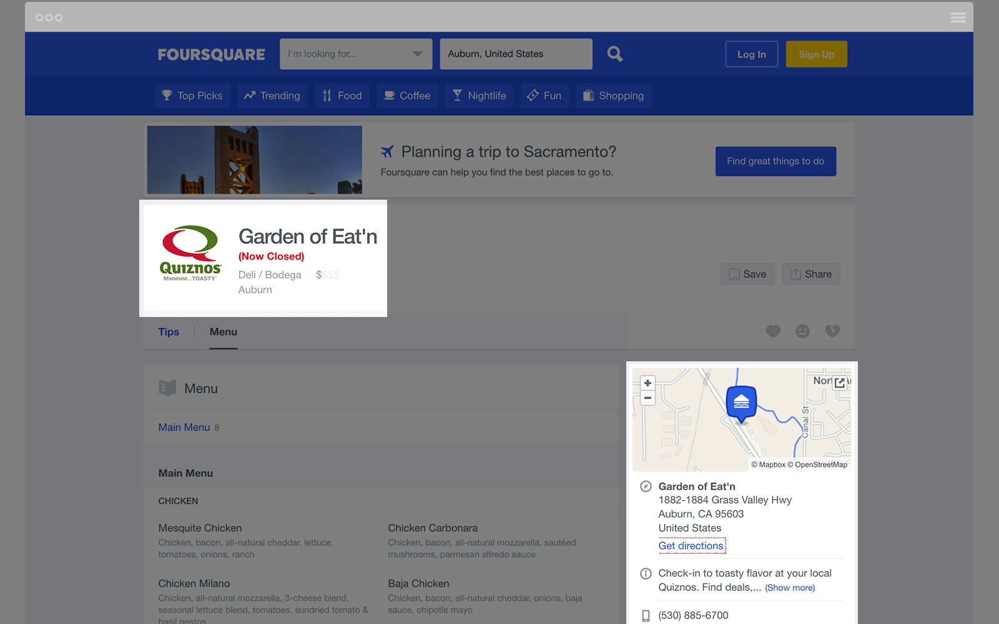The height and width of the screenshot is (624, 999).
Task: Click the Auburn, United States location field
Action: point(516,54)
